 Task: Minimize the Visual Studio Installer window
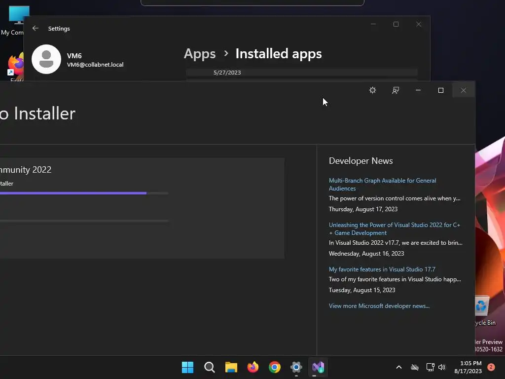tap(418, 90)
